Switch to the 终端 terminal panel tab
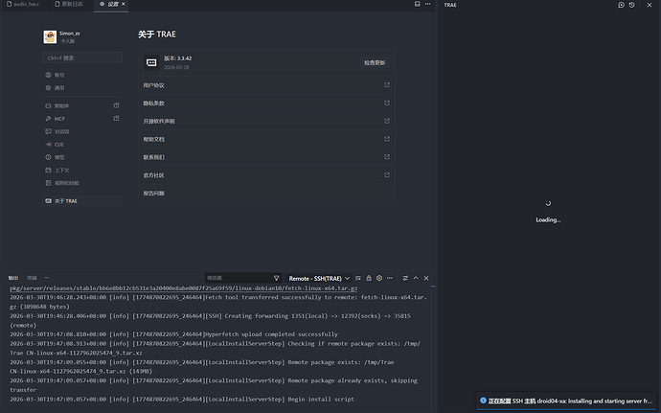Image resolution: width=661 pixels, height=413 pixels. click(x=32, y=278)
